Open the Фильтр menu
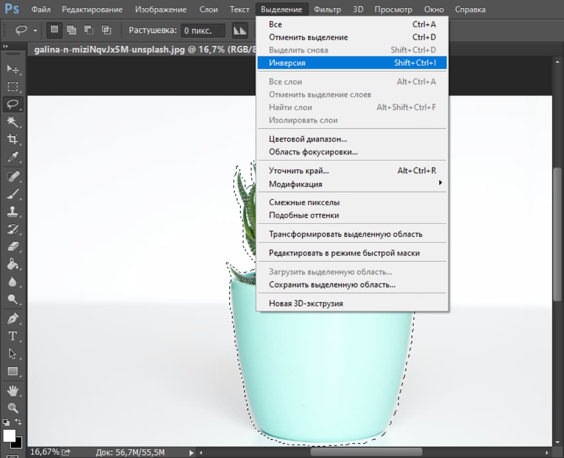 click(328, 9)
